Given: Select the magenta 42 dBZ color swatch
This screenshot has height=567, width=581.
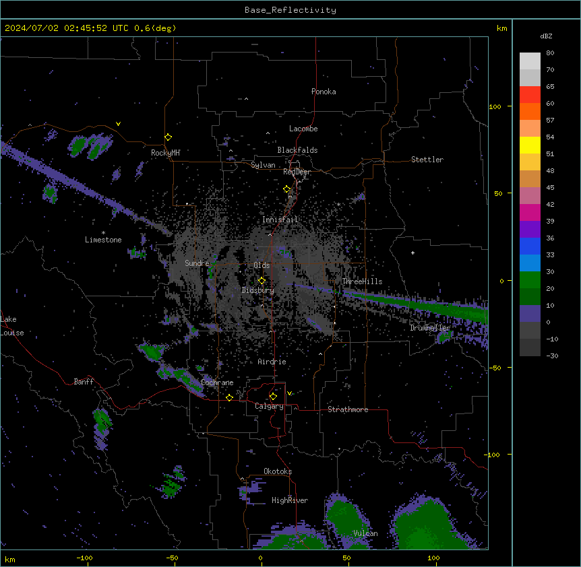Looking at the screenshot, I should (x=530, y=212).
